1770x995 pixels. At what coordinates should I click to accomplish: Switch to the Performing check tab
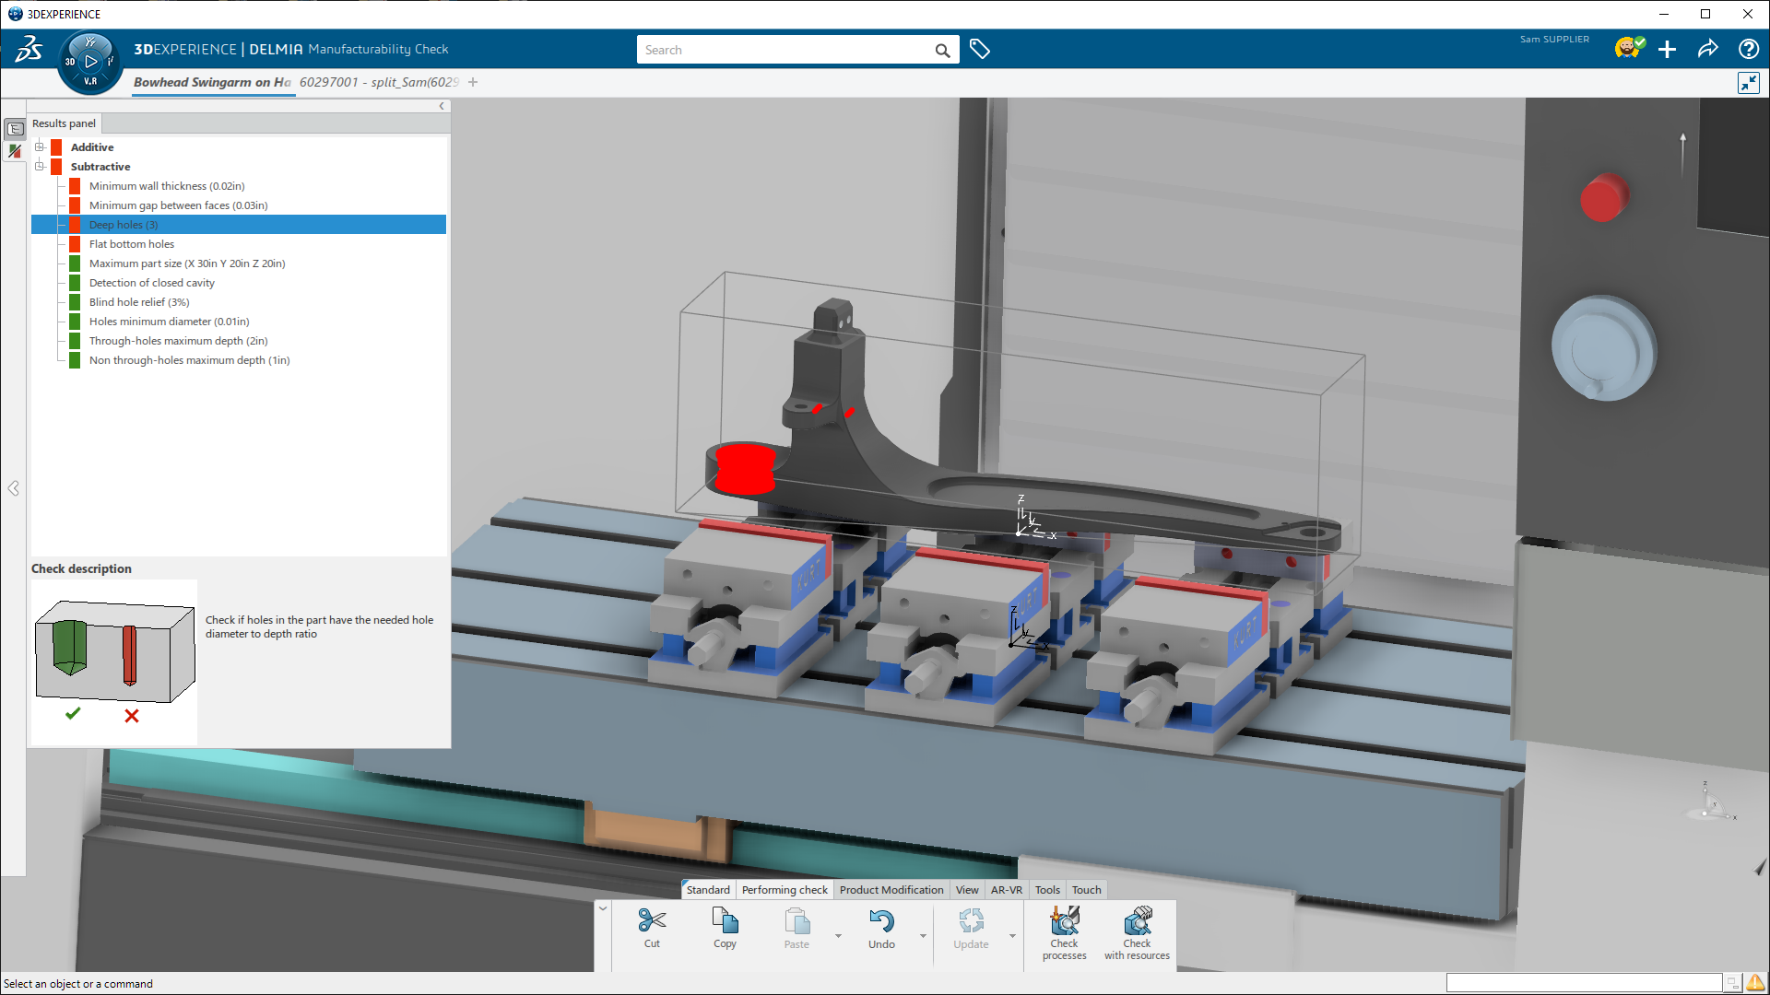point(785,890)
